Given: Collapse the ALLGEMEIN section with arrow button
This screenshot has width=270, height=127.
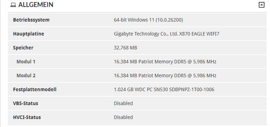Looking at the screenshot, I should click(261, 5).
